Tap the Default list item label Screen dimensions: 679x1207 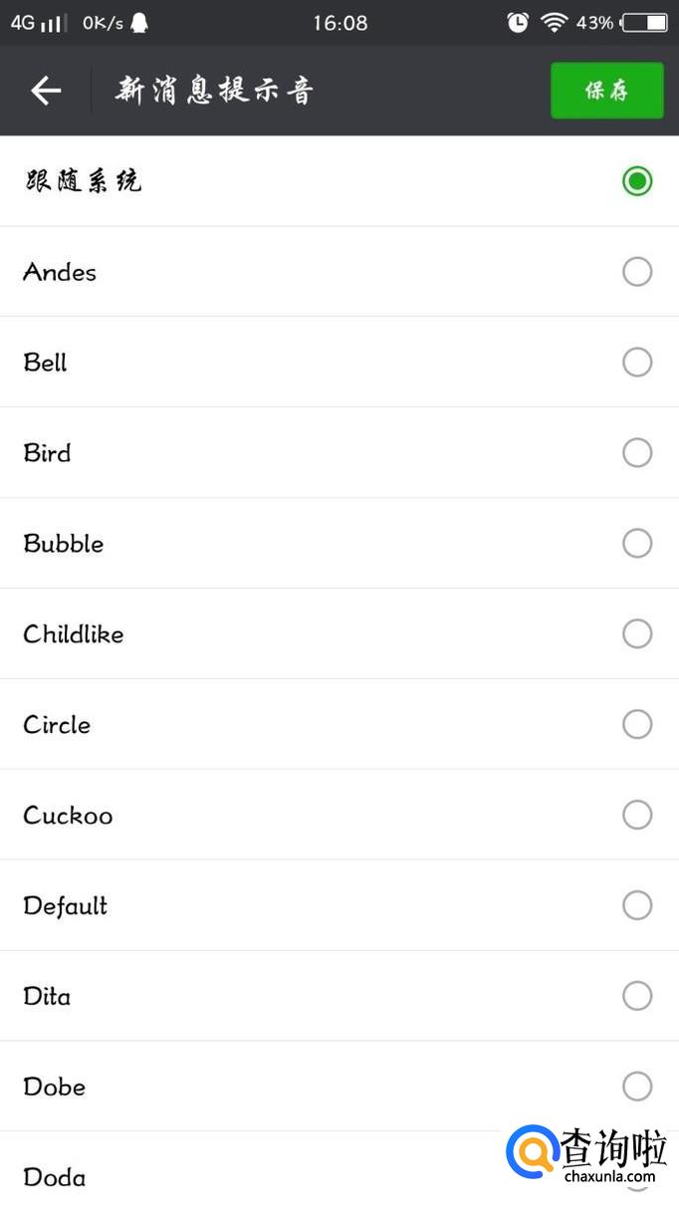tap(66, 906)
